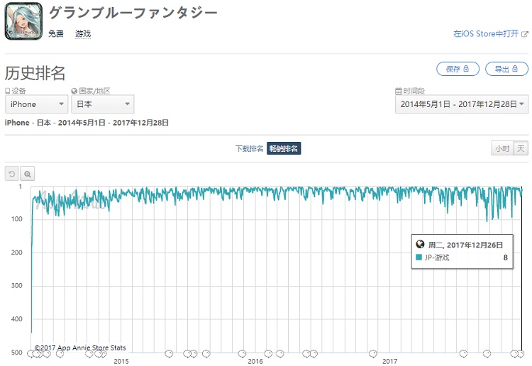
Task: Click the globe icon beside 国家/地区
Action: coord(74,91)
